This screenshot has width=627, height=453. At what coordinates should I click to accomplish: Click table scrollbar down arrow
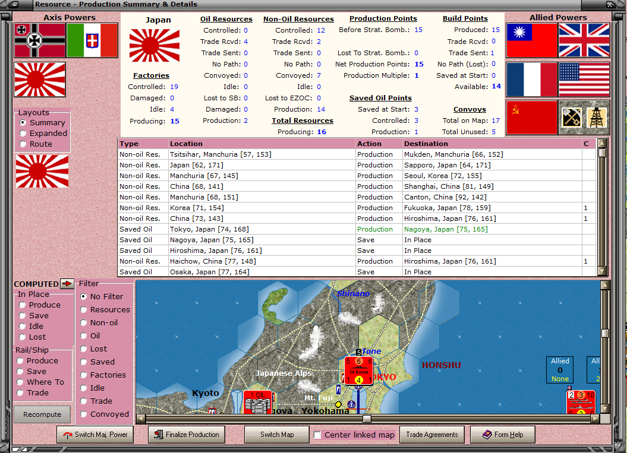click(602, 271)
